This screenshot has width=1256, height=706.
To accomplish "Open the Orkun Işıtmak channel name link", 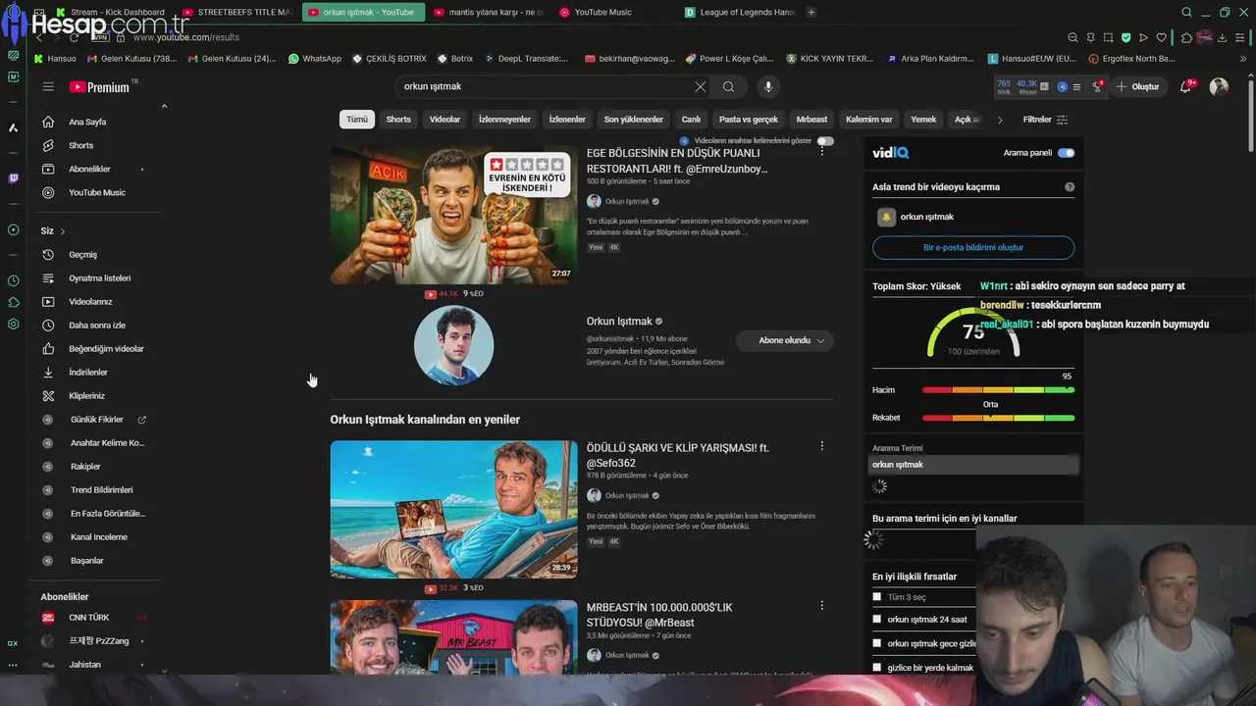I will [619, 322].
